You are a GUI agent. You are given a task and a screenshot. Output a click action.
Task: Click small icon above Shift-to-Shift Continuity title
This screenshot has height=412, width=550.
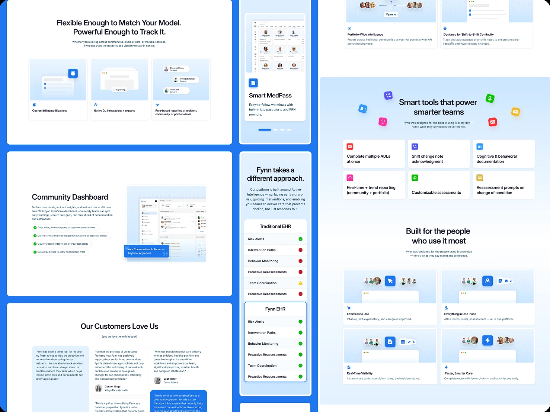[x=445, y=29]
